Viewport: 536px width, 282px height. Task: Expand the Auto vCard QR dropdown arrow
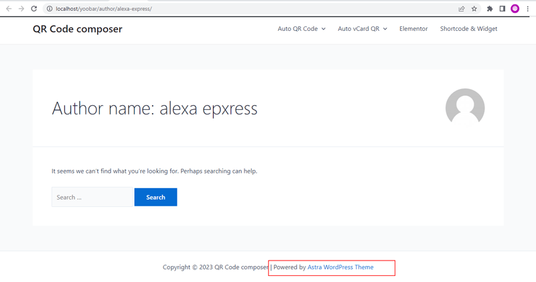(385, 29)
